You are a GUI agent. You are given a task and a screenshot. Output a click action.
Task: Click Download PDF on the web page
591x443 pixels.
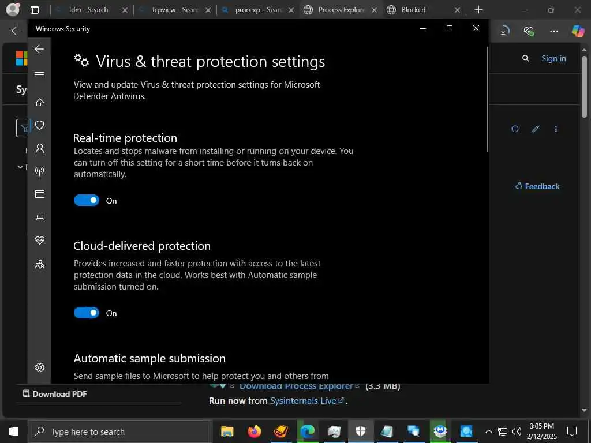[x=55, y=394]
